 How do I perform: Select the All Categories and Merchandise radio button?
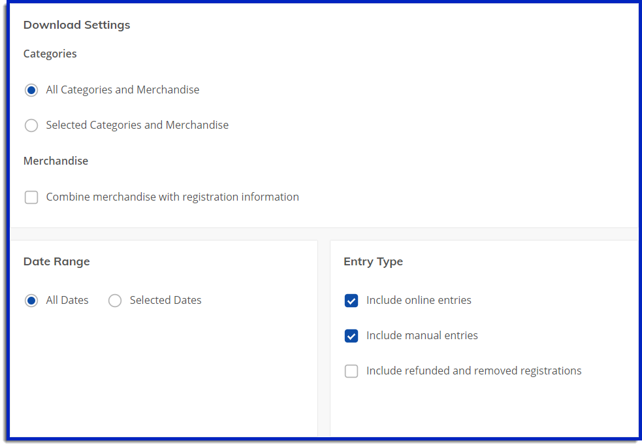pos(31,90)
